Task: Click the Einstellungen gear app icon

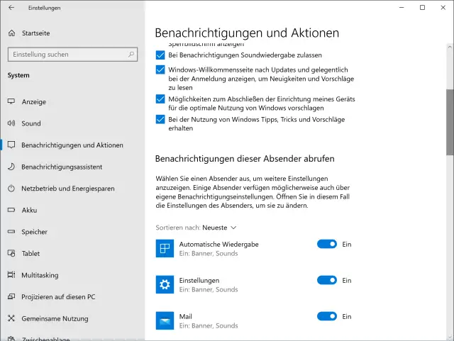Action: [x=165, y=284]
